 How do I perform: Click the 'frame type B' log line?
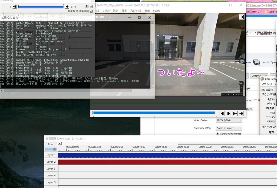(36, 73)
